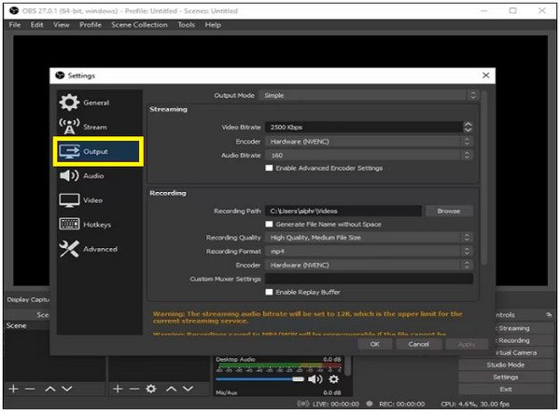Click Settings button in the Controls panel
The width and height of the screenshot is (560, 412).
(505, 377)
